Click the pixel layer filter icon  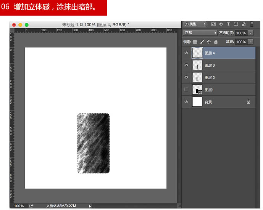click(x=213, y=24)
